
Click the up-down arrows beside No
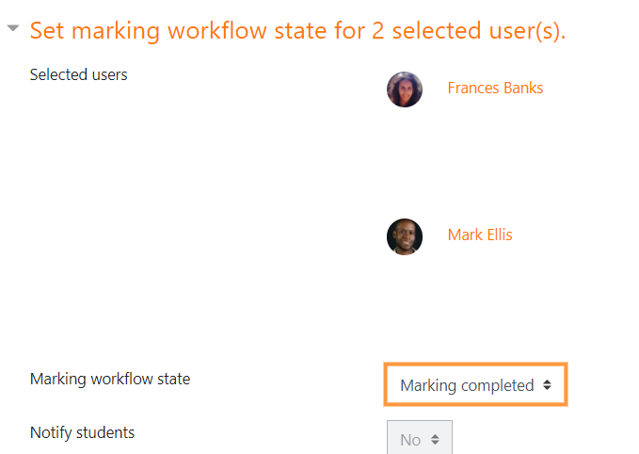435,439
